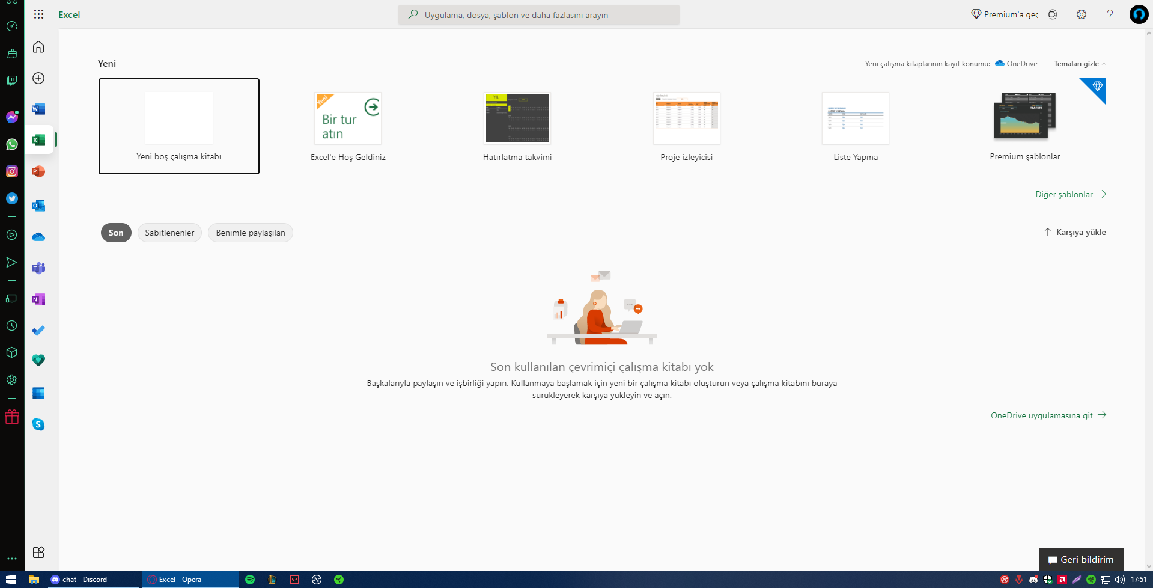Open the OneDrive cloud icon in the sidebar

coord(38,237)
